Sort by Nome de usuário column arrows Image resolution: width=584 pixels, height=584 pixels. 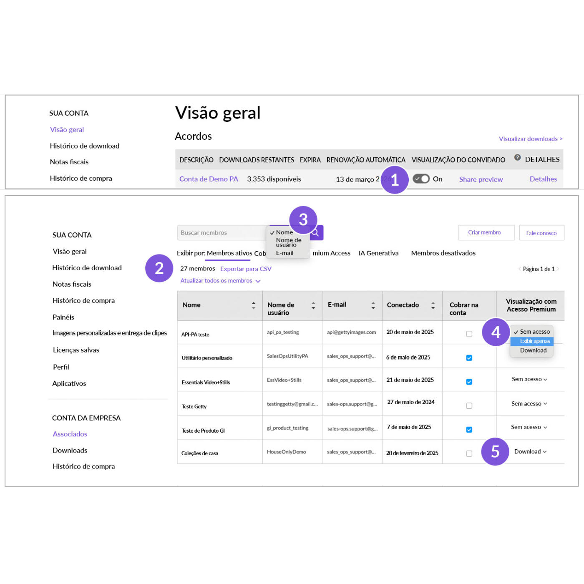tap(313, 305)
